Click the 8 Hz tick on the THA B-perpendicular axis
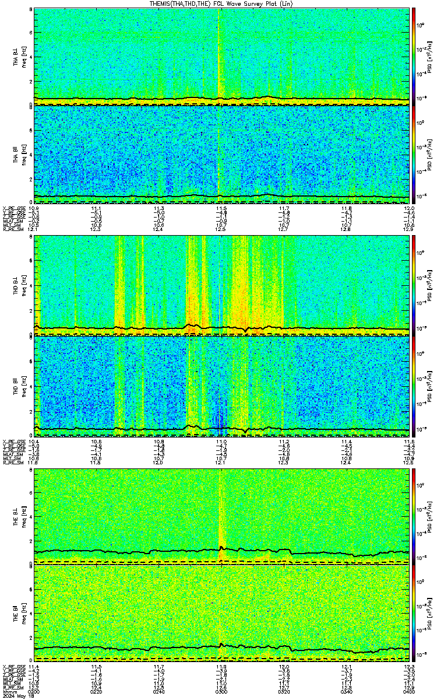The width and height of the screenshot is (437, 700). [x=30, y=10]
